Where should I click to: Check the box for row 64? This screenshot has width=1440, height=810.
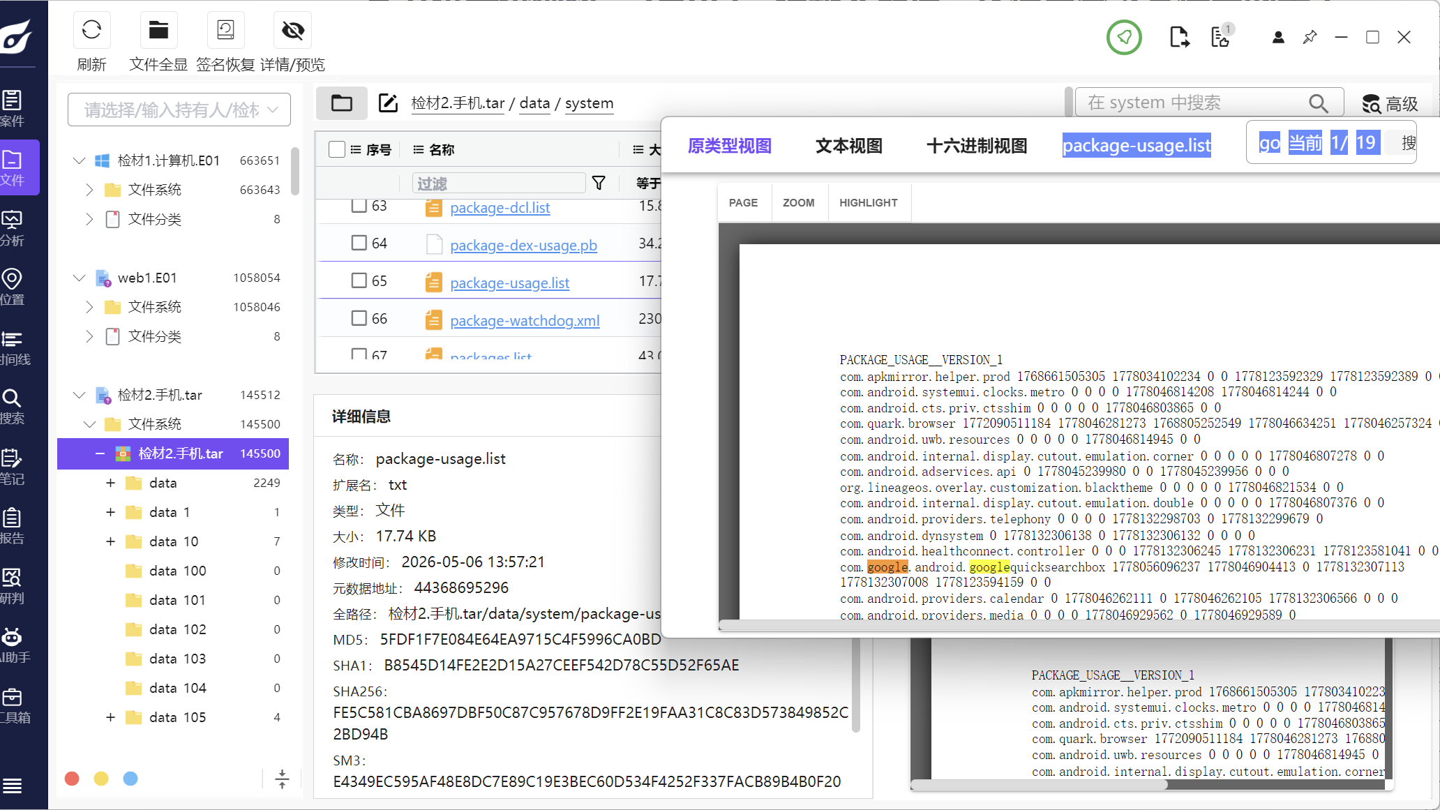click(x=359, y=243)
